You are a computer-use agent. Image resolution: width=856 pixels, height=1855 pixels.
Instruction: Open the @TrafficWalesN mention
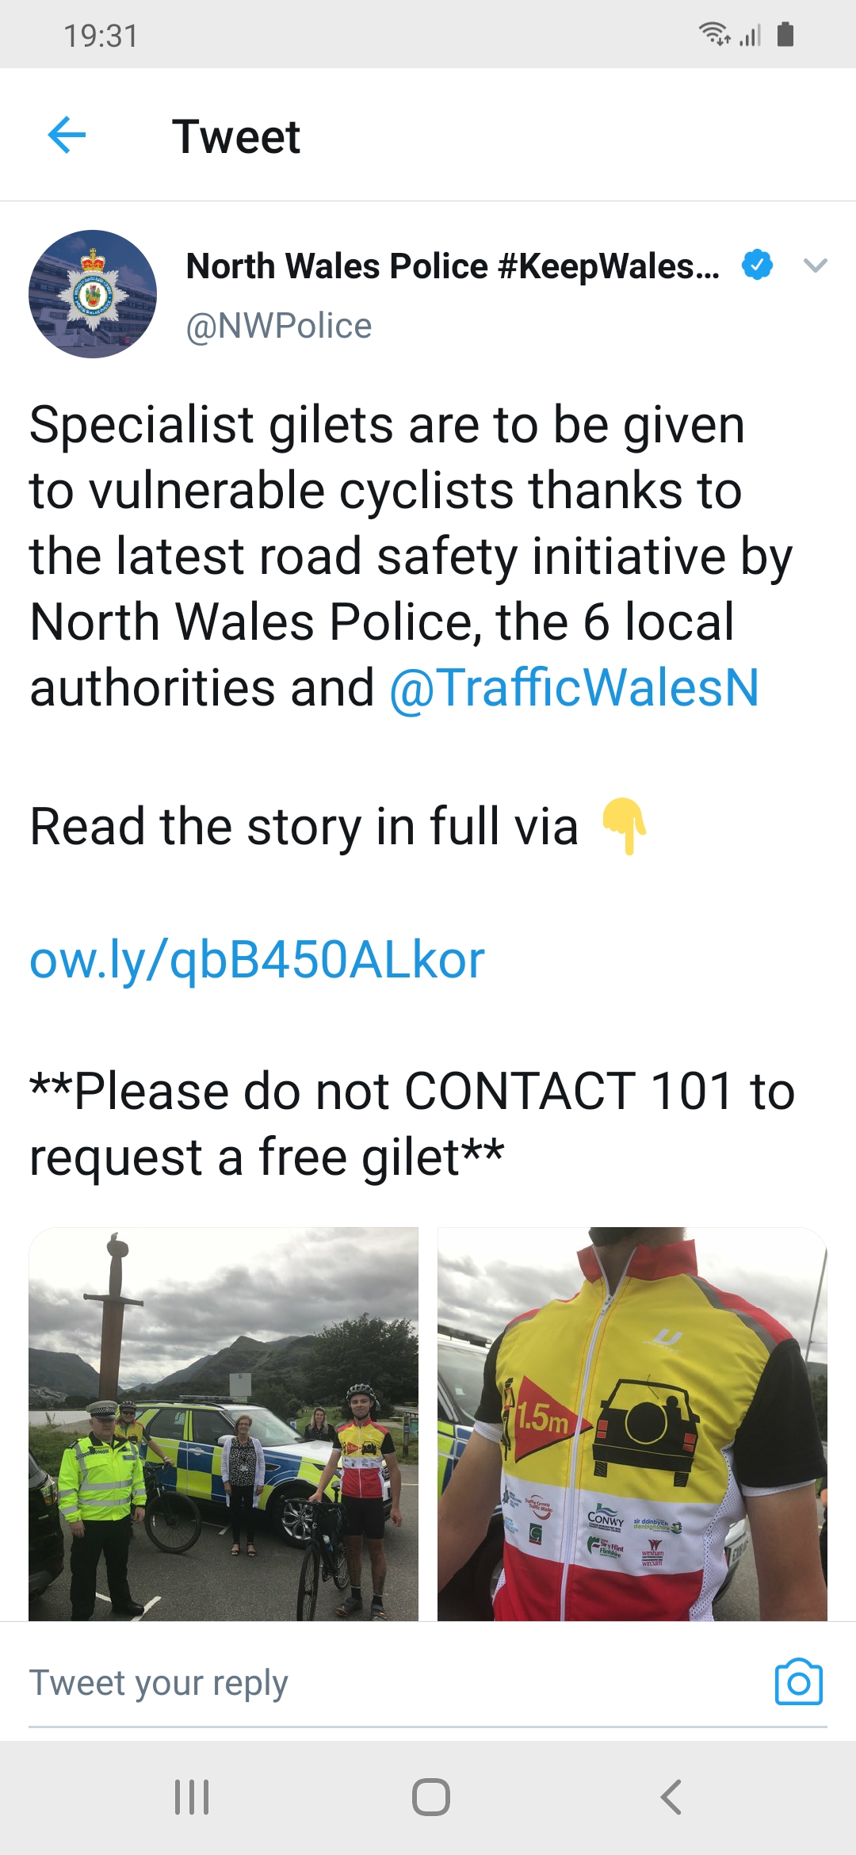(574, 687)
